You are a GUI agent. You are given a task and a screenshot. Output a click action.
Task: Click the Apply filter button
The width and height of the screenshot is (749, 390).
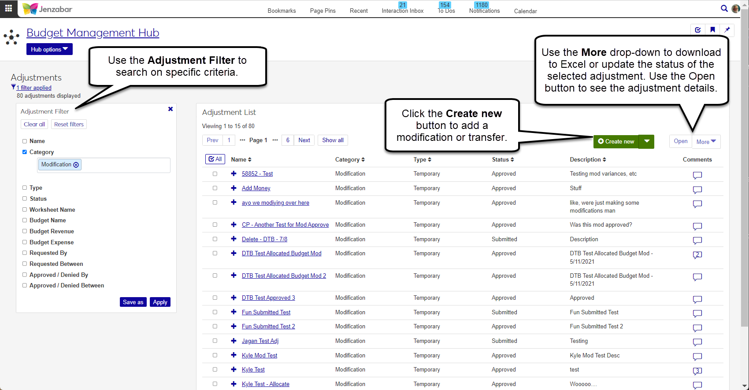point(160,302)
